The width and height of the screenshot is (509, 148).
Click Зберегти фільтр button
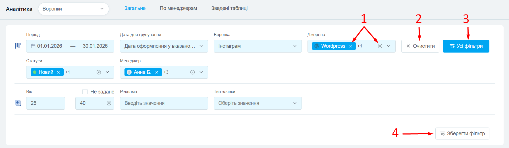click(462, 134)
